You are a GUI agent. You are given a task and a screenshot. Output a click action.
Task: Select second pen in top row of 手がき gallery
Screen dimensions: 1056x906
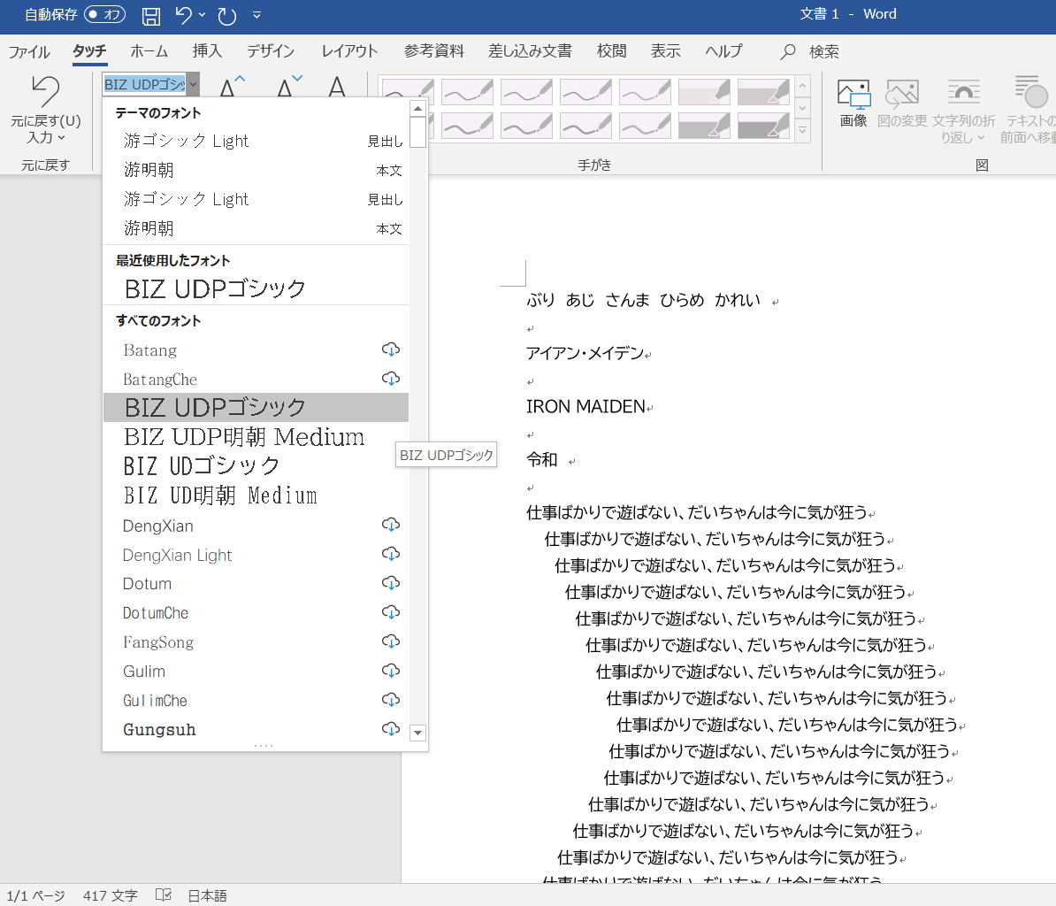point(467,92)
